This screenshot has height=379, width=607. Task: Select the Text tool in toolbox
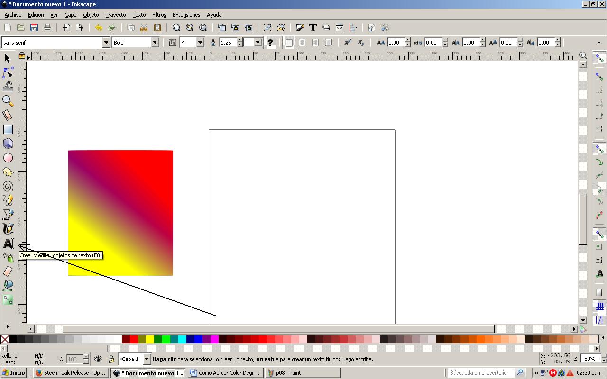(x=8, y=243)
